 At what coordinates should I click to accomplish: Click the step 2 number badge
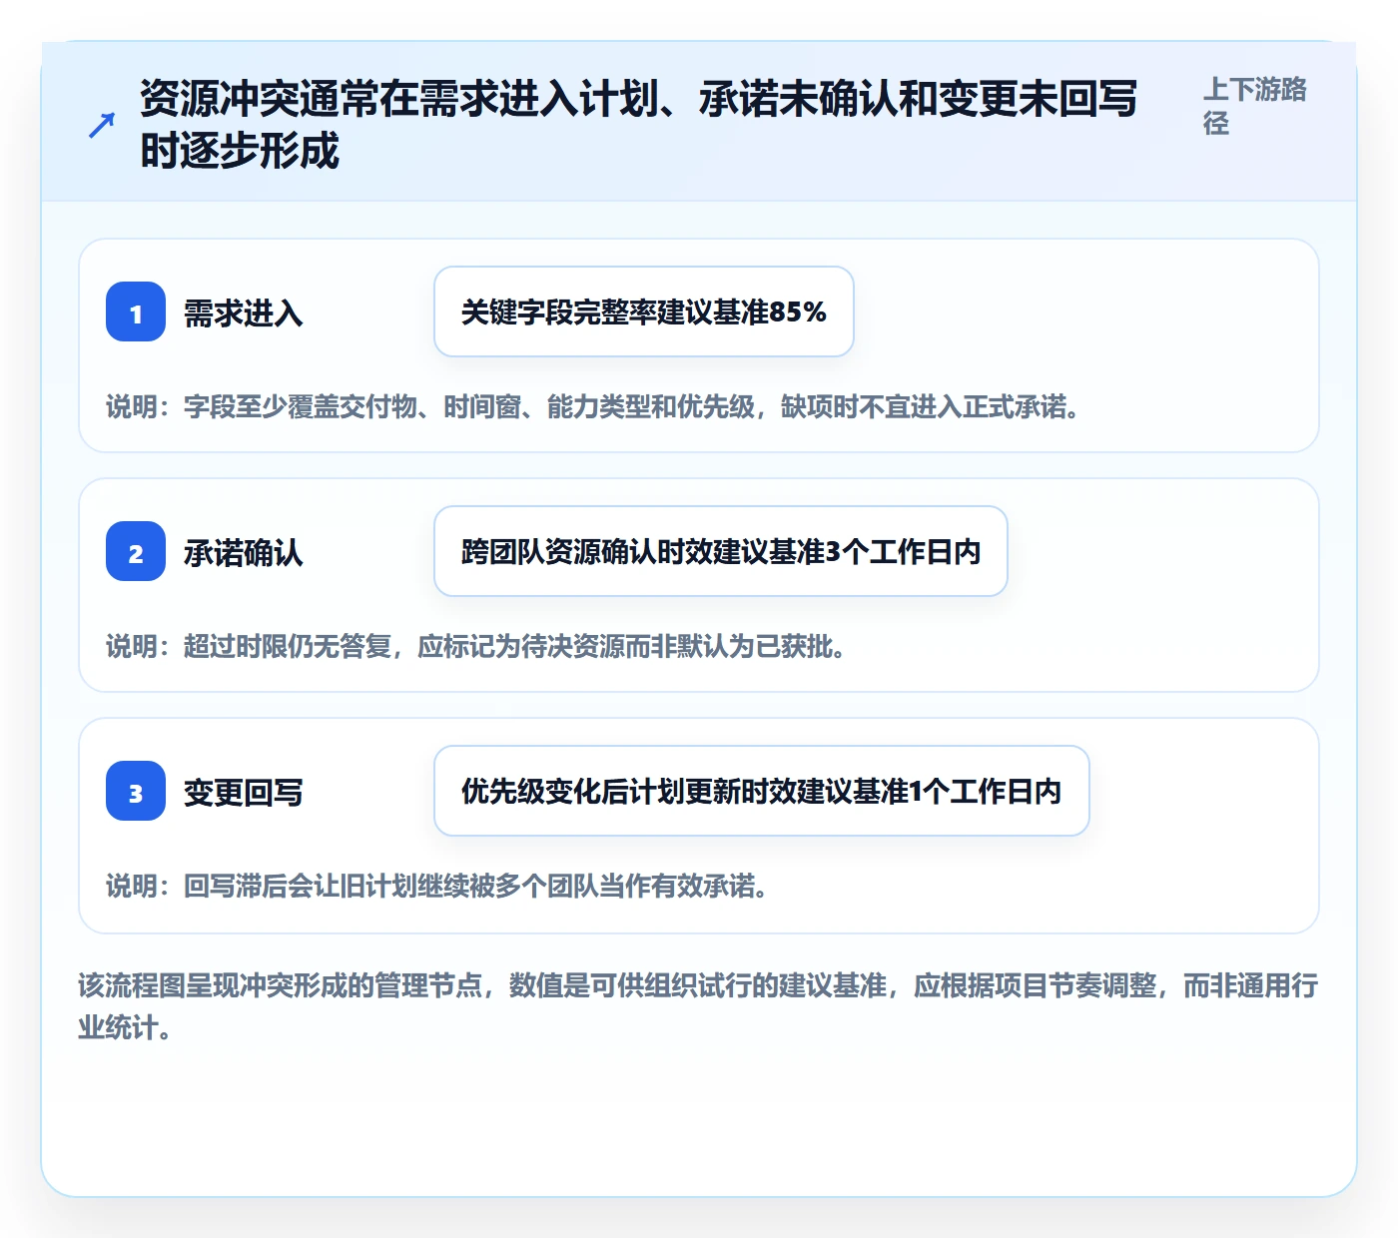tap(136, 551)
